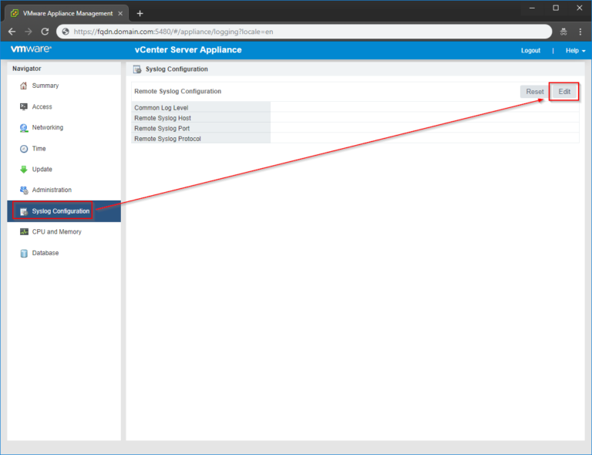The image size is (592, 455).
Task: Click the Access monitor icon
Action: (x=24, y=106)
